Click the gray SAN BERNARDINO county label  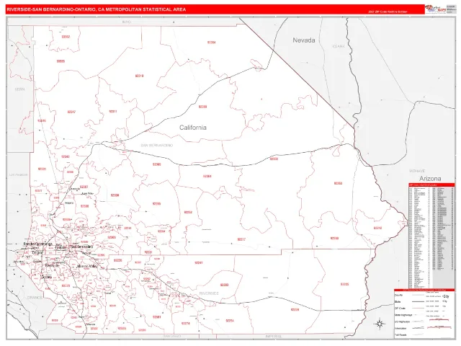tap(157, 146)
